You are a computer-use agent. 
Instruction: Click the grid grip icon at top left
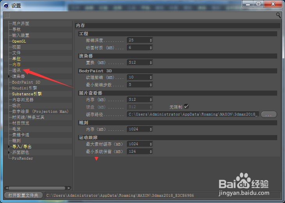point(7,15)
